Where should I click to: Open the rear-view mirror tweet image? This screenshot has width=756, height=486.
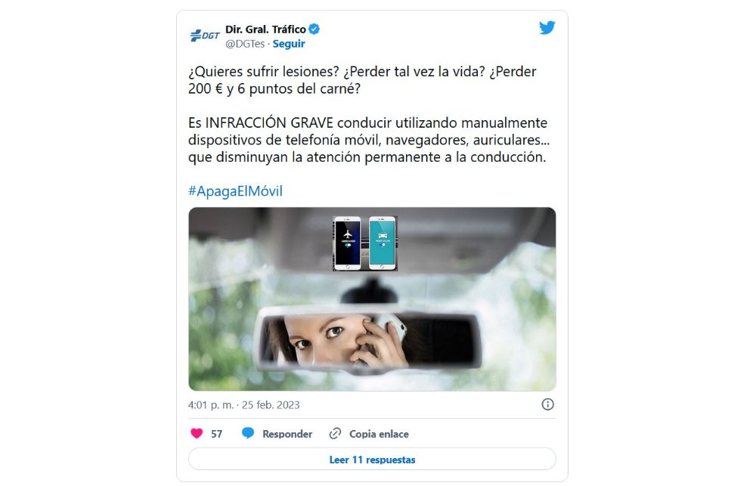pyautogui.click(x=372, y=299)
